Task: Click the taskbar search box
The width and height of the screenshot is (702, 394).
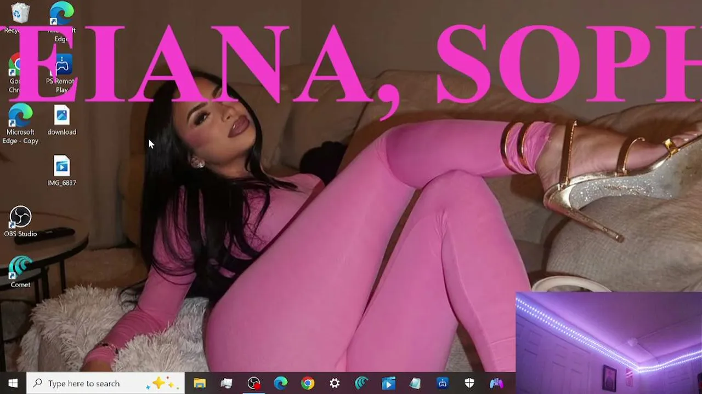Action: click(x=106, y=383)
